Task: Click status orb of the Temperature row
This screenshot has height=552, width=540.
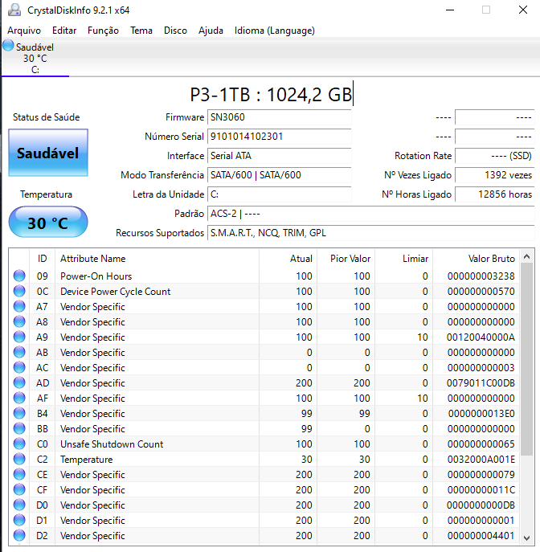Action: click(19, 460)
